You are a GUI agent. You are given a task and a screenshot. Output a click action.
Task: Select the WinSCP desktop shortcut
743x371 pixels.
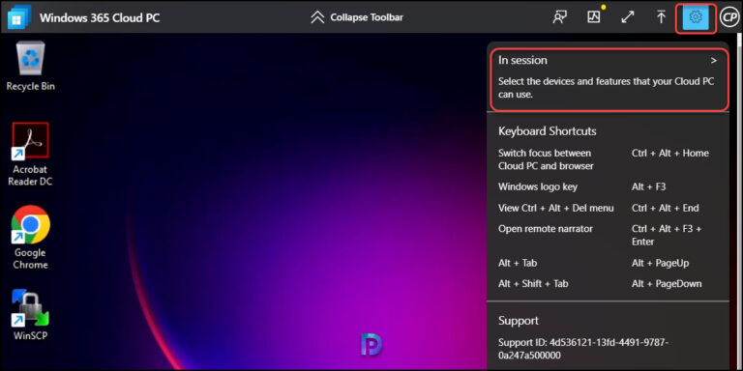tap(30, 315)
